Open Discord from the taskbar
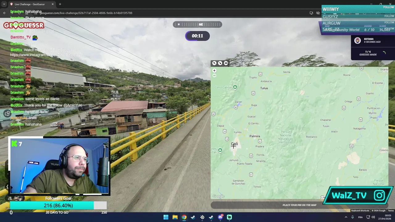The height and width of the screenshot is (222, 395). tap(220, 217)
